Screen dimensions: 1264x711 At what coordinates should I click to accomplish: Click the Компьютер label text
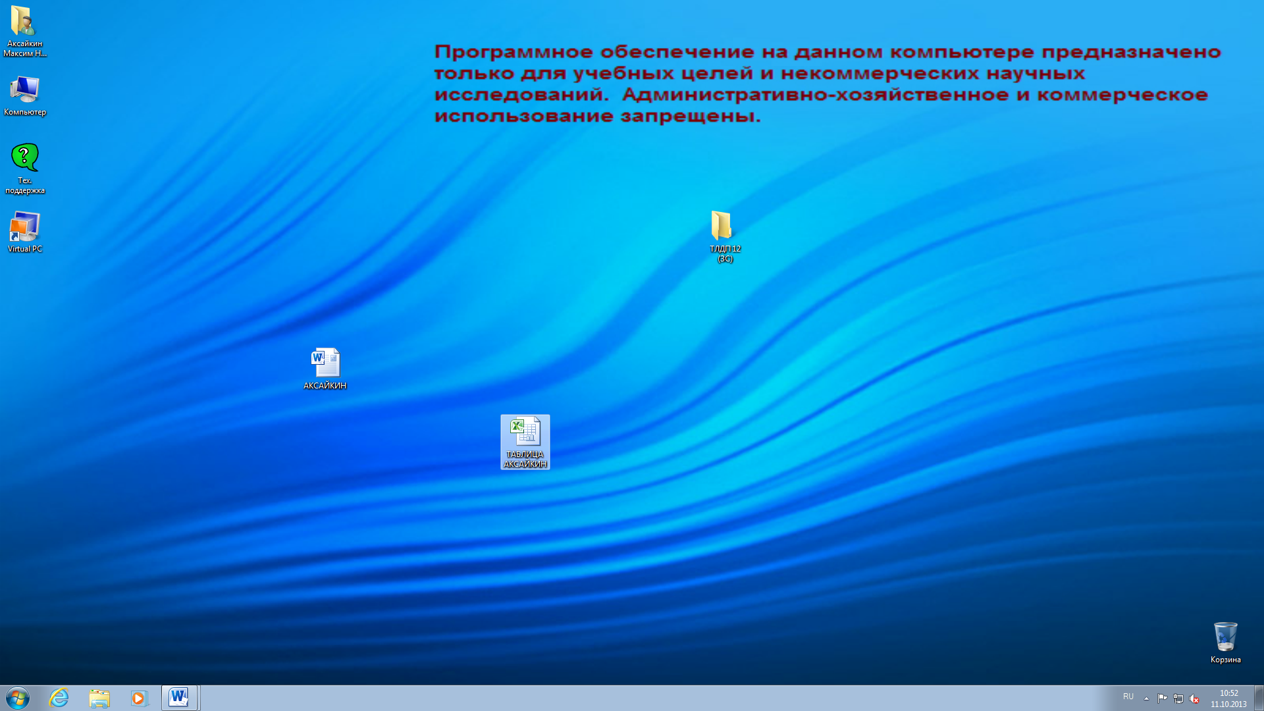[x=25, y=112]
